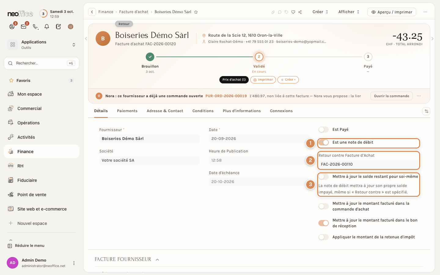440x275 pixels.
Task: Disable montant facturé dans le bon de réception
Action: click(324, 223)
